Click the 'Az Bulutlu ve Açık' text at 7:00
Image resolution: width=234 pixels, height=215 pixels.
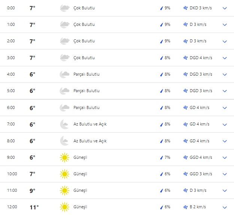click(x=90, y=124)
